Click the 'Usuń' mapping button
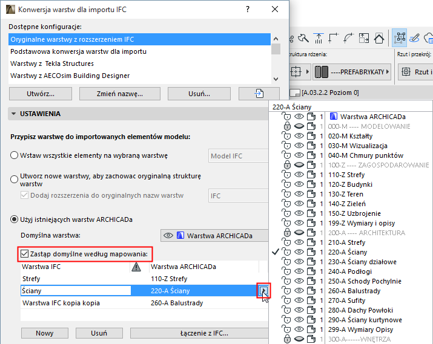 tap(99, 333)
